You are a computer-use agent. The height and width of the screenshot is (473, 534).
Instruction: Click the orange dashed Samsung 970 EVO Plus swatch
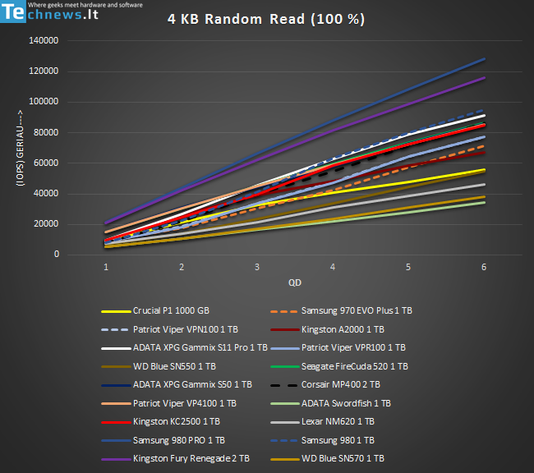point(284,311)
